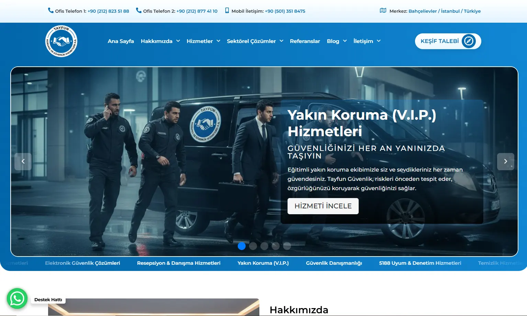
Task: Go to the next slide arrow
Action: [505, 161]
